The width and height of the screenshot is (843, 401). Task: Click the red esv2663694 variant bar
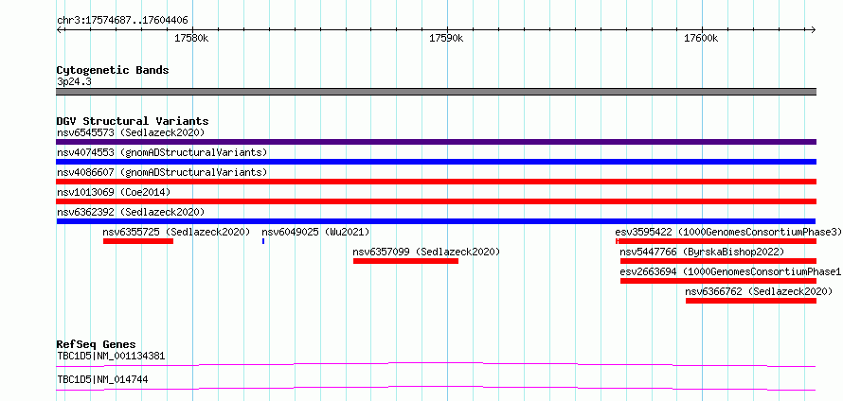pos(718,281)
